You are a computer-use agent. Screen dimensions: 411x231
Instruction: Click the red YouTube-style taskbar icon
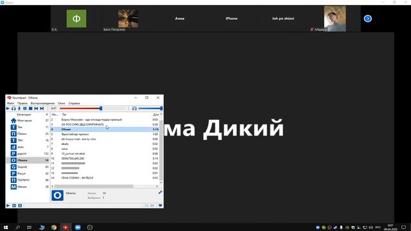[x=66, y=227]
